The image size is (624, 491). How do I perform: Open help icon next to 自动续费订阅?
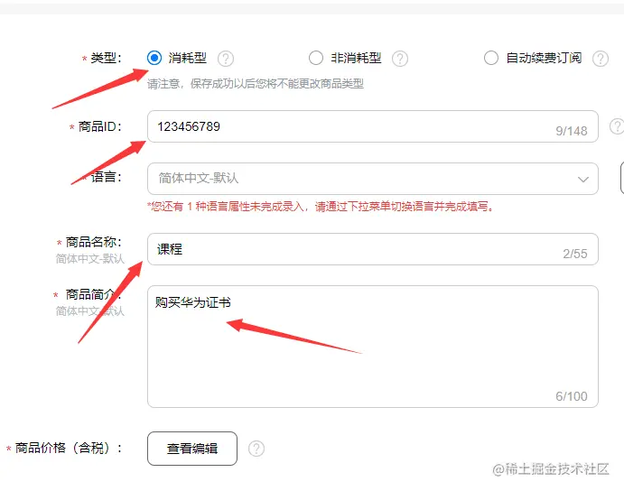click(x=601, y=59)
